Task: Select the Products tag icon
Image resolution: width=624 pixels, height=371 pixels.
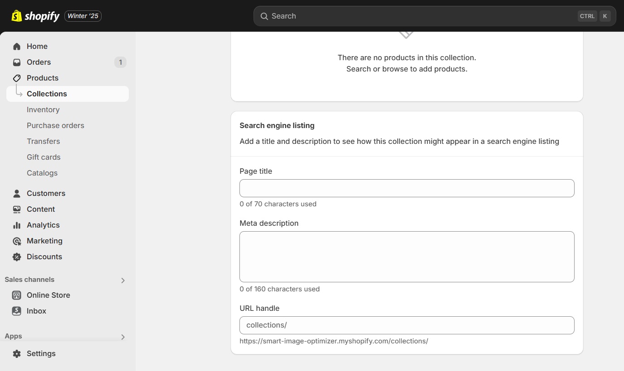Action: 16,78
